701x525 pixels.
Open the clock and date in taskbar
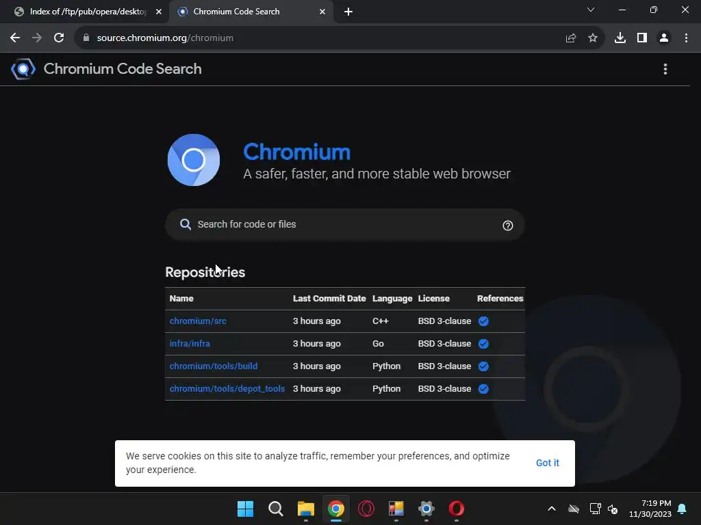(x=650, y=509)
